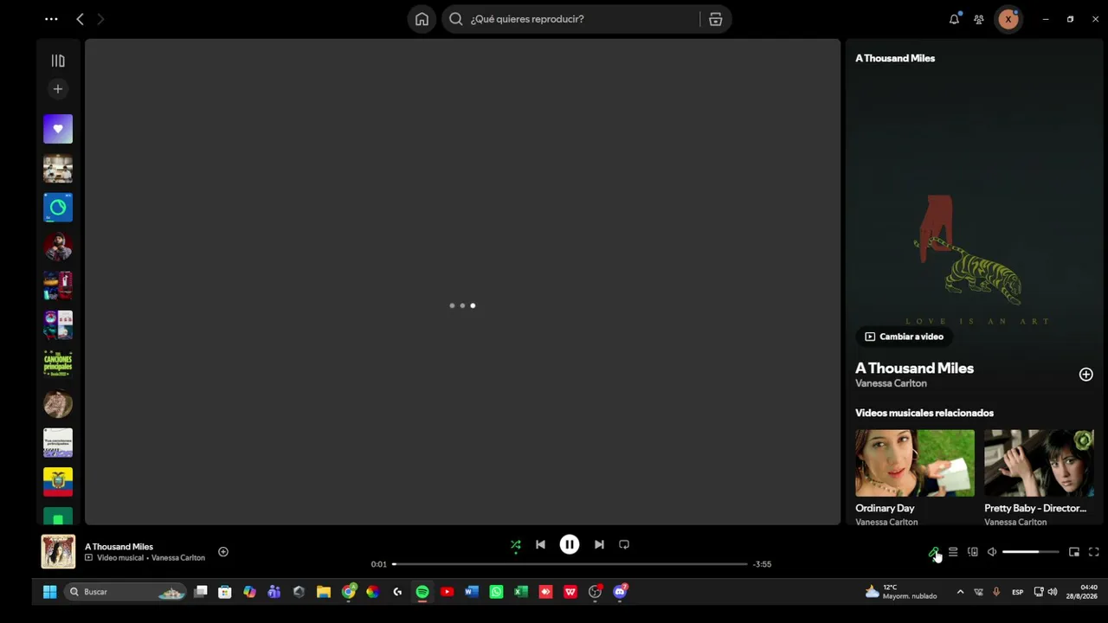This screenshot has height=623, width=1108.
Task: Open Microsoft Word from taskbar
Action: point(472,592)
